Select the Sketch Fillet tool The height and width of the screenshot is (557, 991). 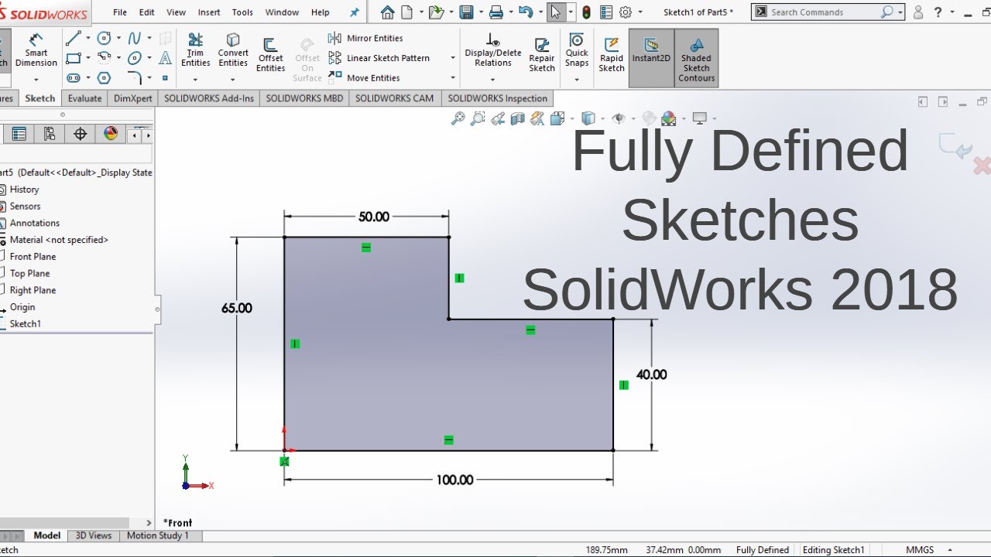click(135, 78)
